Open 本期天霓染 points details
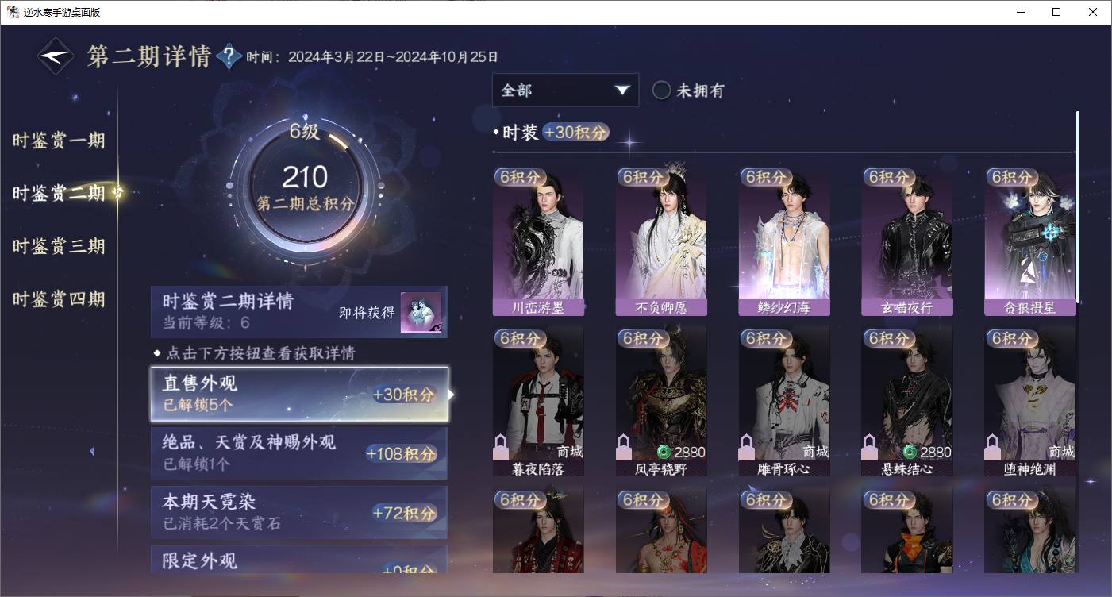1112x597 pixels. tap(299, 512)
